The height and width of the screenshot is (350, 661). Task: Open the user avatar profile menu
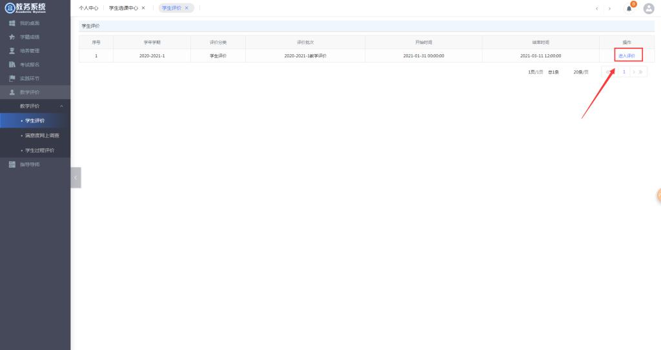point(649,8)
